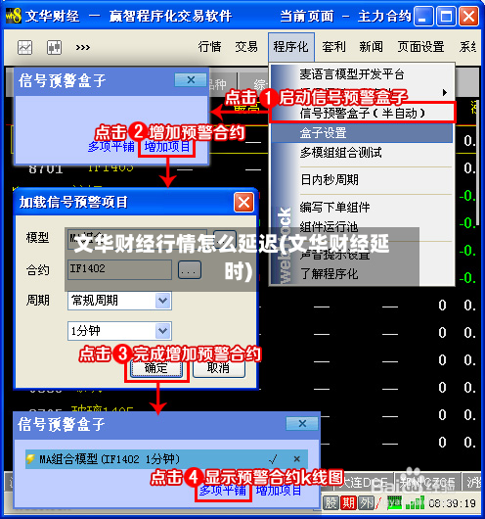This screenshot has width=485, height=519.
Task: Click the 外 status bar button
Action: (x=367, y=503)
